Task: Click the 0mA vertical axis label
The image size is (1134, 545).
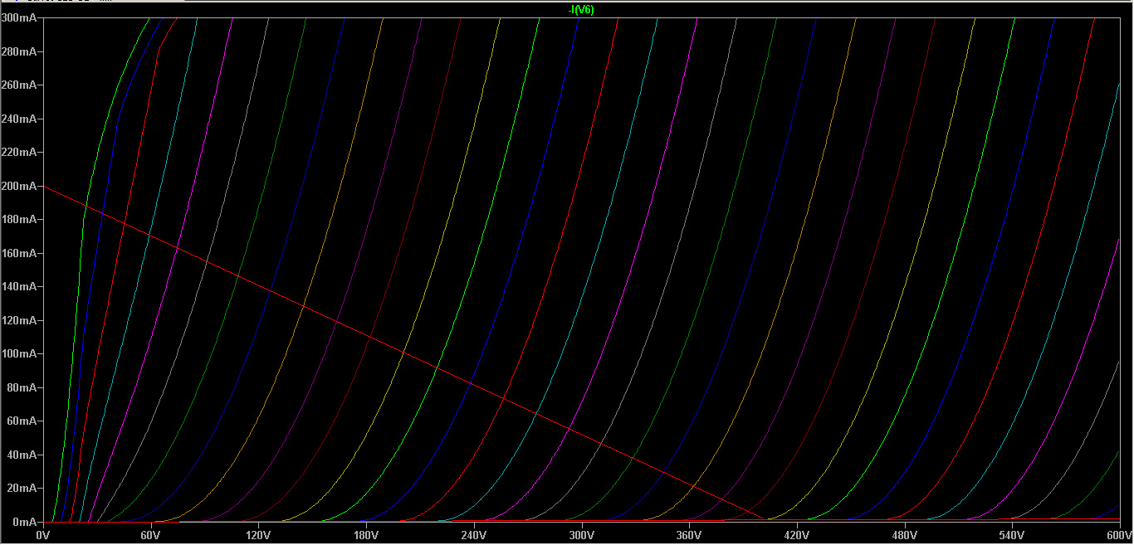Action: click(24, 522)
